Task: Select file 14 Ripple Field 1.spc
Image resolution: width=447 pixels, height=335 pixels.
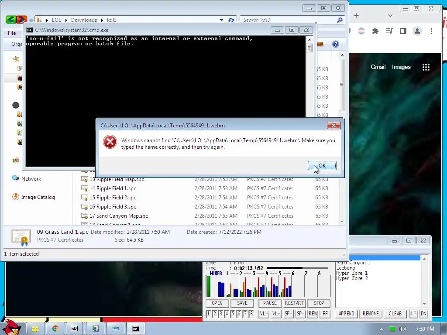Action: (113, 188)
